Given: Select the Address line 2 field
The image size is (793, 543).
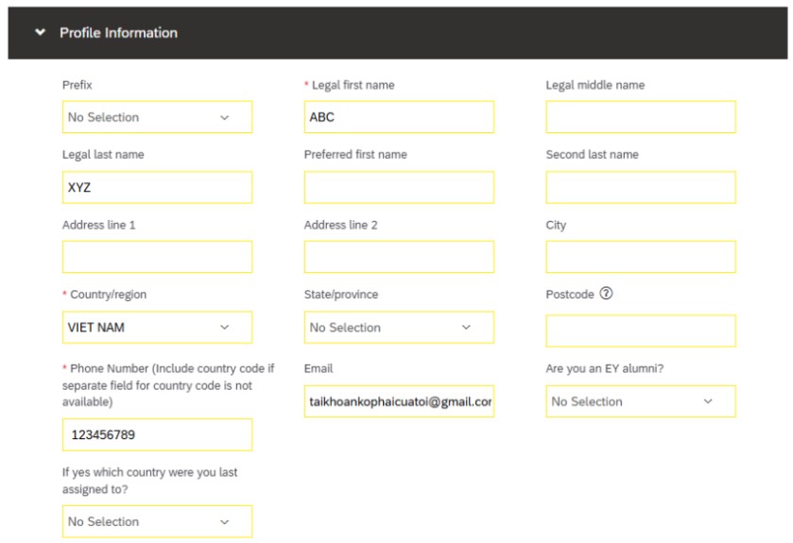Looking at the screenshot, I should (x=398, y=257).
